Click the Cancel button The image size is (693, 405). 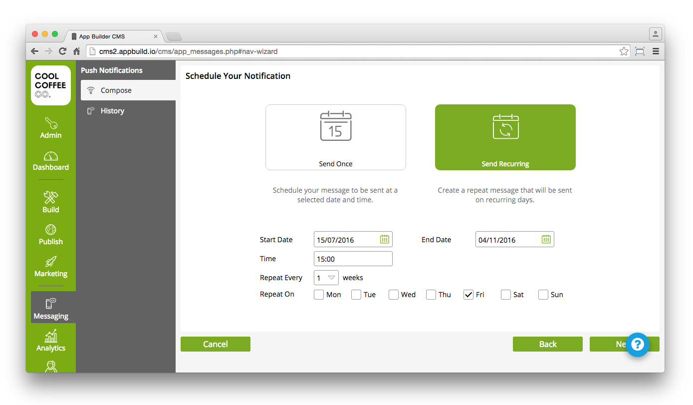(216, 344)
